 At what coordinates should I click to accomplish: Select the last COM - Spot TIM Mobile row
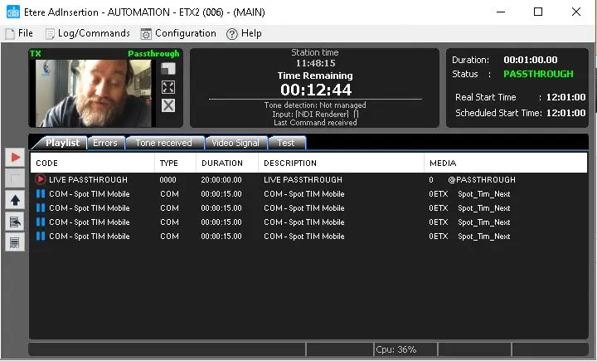[90, 237]
